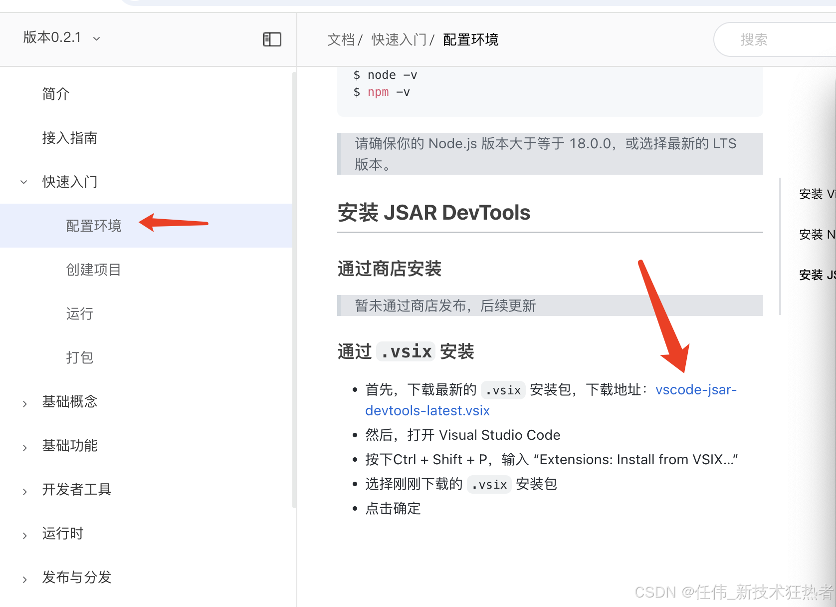Expand the 发布与分发 section chevron

[x=24, y=579]
